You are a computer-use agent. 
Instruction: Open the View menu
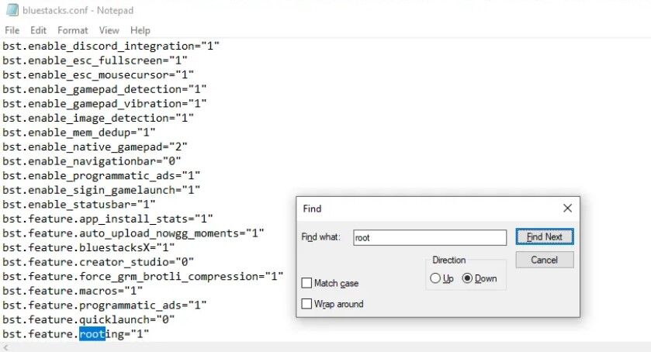coord(109,30)
